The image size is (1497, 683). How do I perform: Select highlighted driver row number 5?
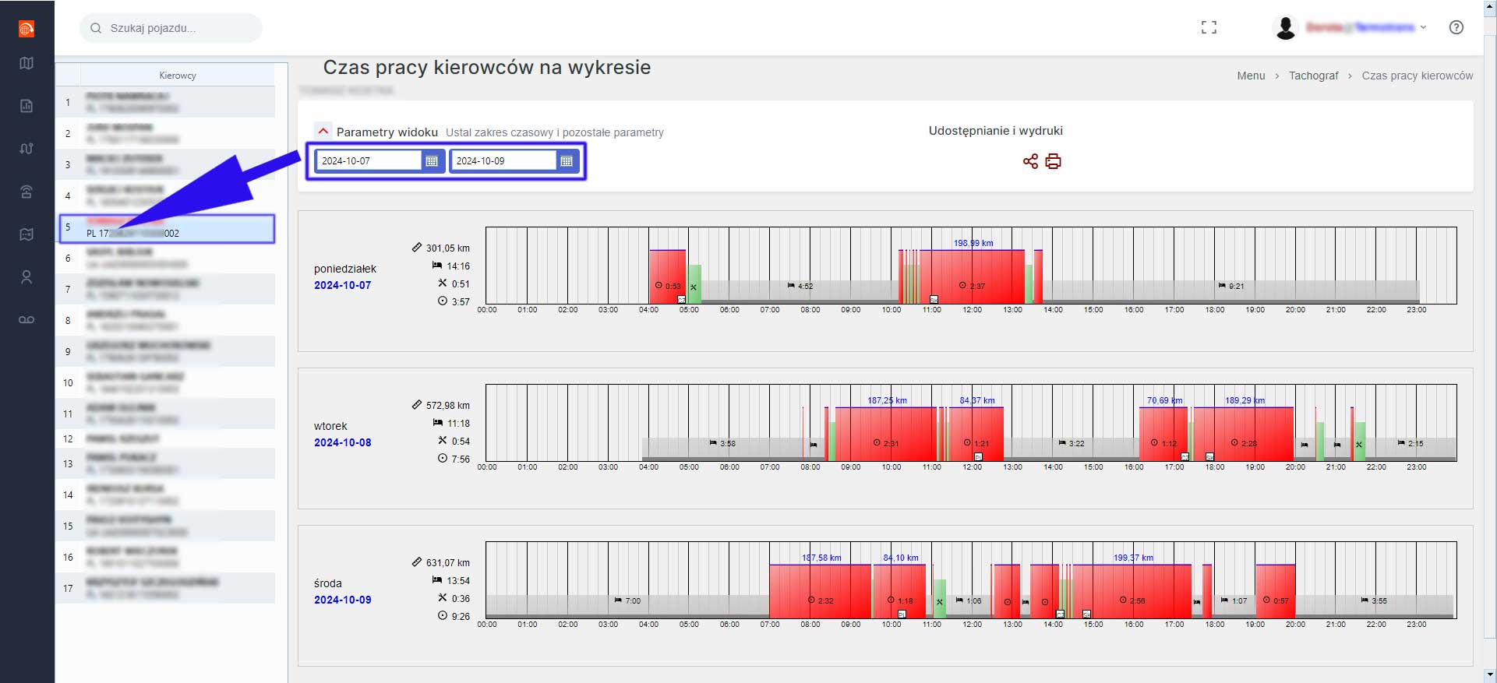pos(167,229)
